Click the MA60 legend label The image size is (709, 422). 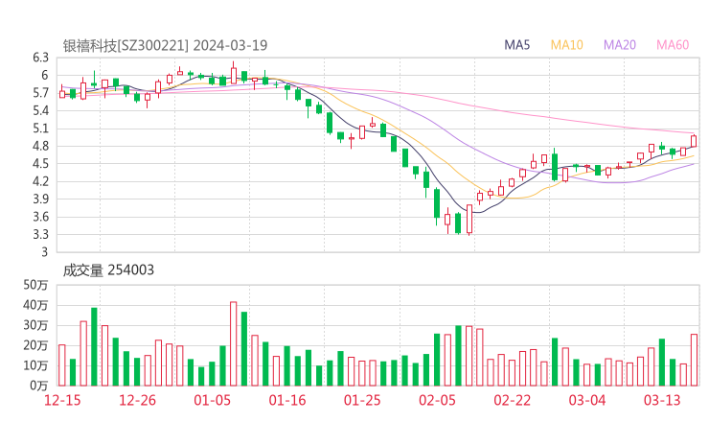(673, 45)
